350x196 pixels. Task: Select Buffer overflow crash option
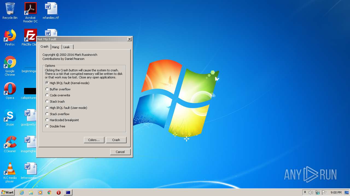click(x=58, y=89)
